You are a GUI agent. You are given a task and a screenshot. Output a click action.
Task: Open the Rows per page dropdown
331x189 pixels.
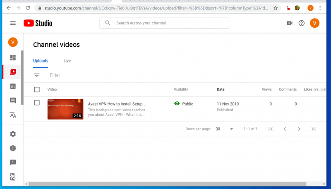point(224,129)
